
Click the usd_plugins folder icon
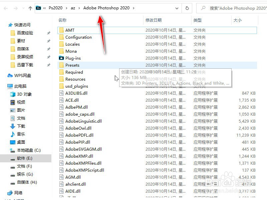click(61, 86)
